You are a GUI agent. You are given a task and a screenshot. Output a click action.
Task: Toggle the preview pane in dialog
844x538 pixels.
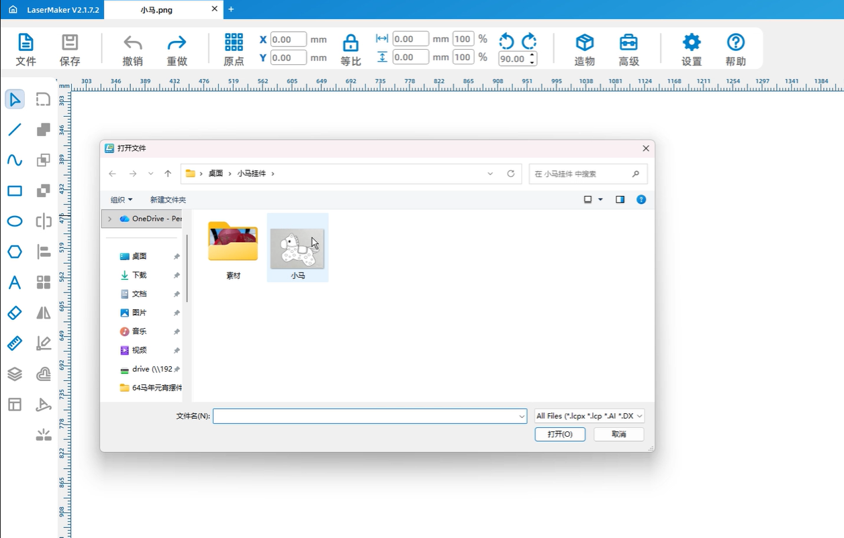tap(620, 200)
